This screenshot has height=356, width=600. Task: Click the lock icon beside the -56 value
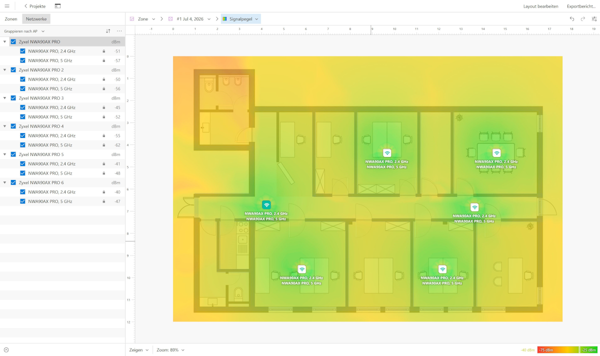coord(104,88)
